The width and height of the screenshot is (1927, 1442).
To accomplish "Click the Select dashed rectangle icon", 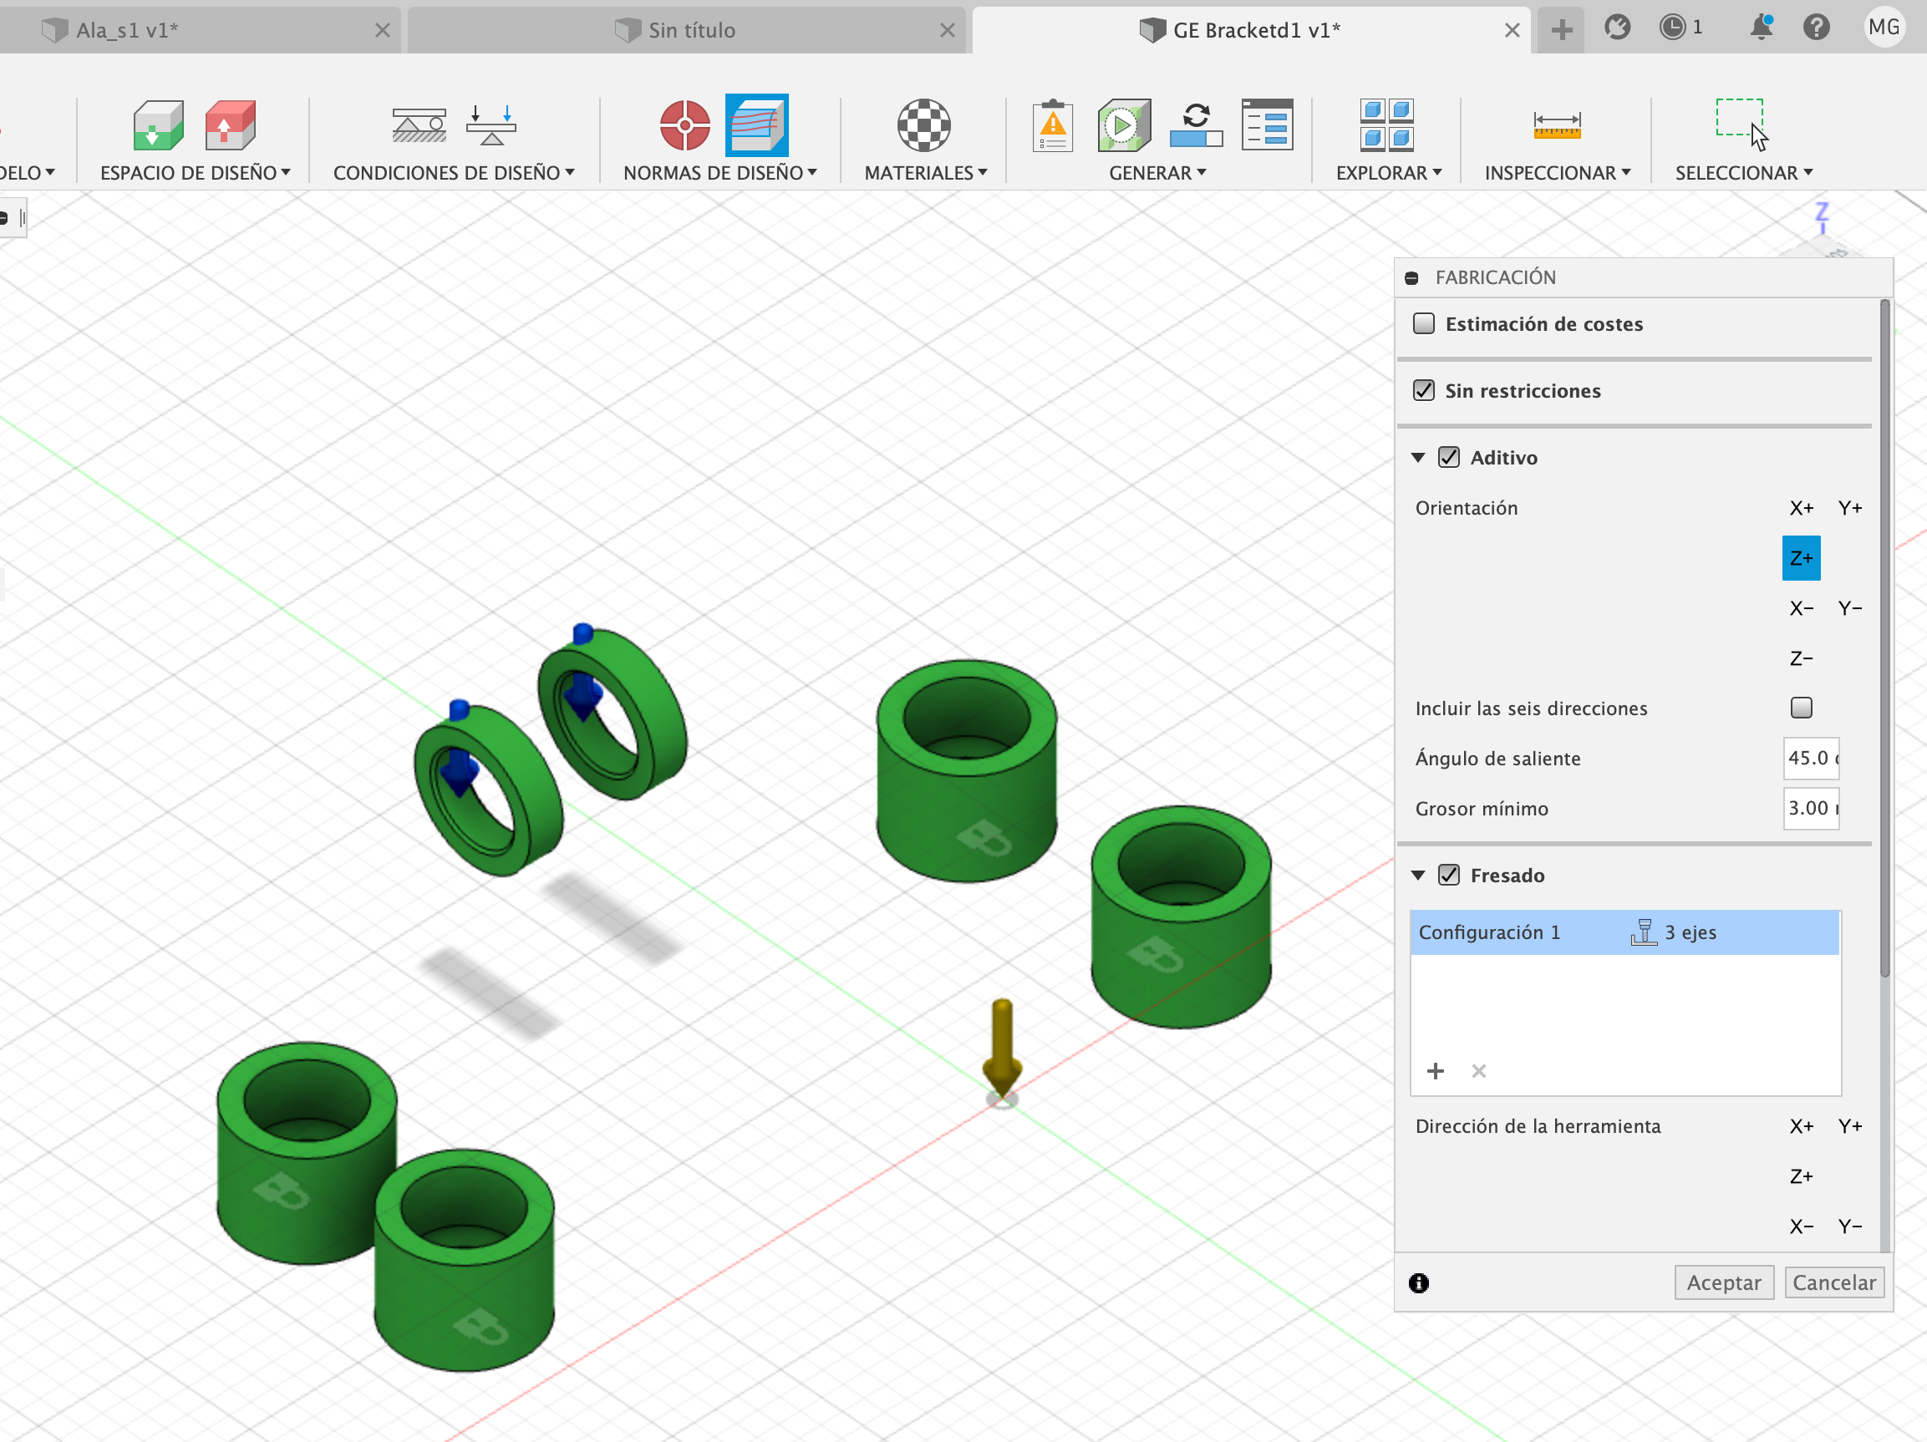I will [x=1741, y=123].
